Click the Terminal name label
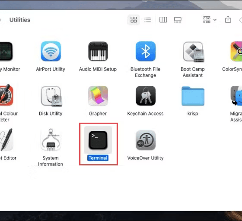This screenshot has width=242, height=221. [x=98, y=158]
